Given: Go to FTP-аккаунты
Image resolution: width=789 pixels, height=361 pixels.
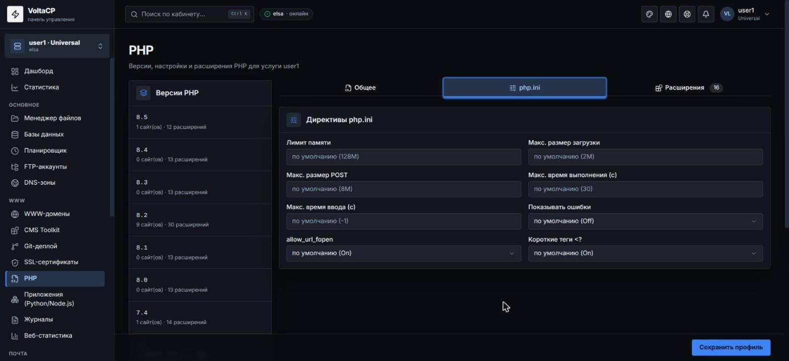Looking at the screenshot, I should pos(55,167).
